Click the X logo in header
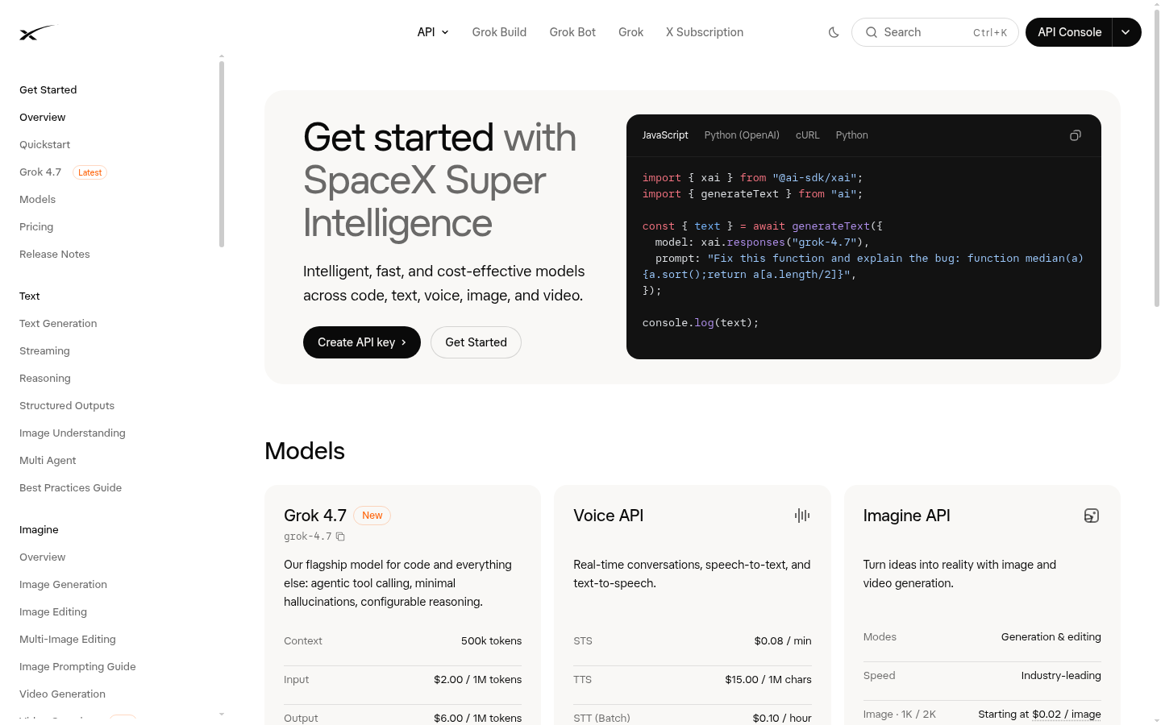 (36, 32)
